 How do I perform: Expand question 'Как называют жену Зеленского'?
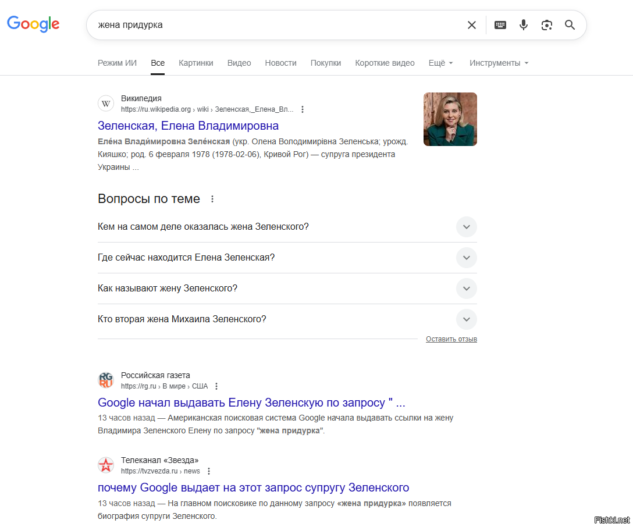pyautogui.click(x=466, y=289)
